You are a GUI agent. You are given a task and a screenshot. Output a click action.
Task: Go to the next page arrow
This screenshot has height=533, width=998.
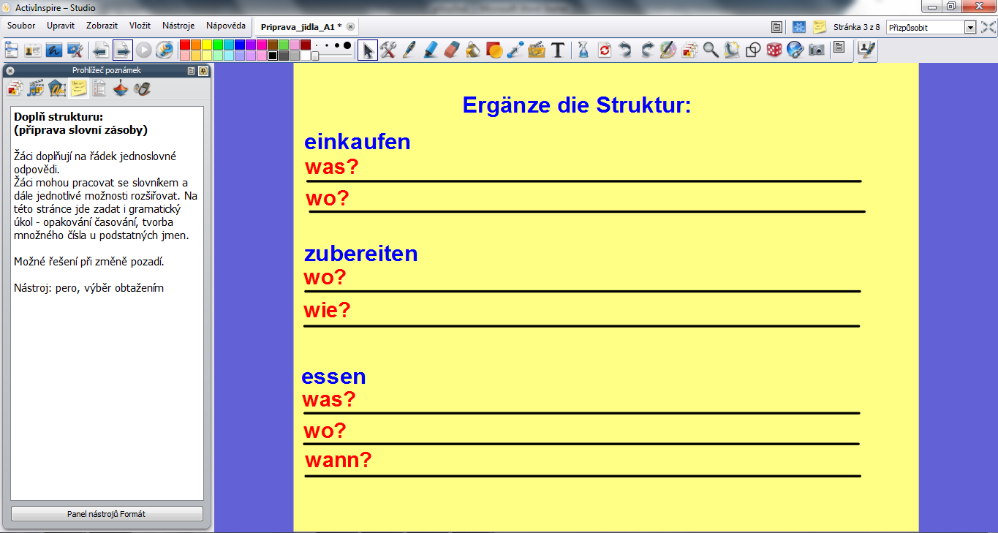pyautogui.click(x=123, y=50)
